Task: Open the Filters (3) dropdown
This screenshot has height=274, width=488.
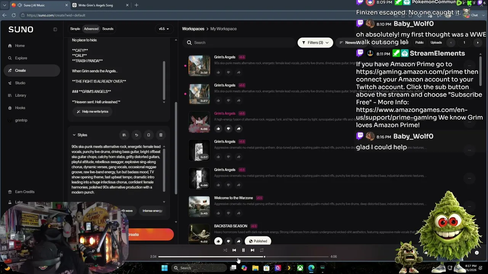Action: tap(315, 43)
